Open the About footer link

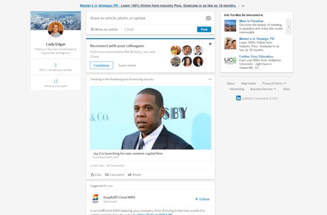(x=230, y=83)
